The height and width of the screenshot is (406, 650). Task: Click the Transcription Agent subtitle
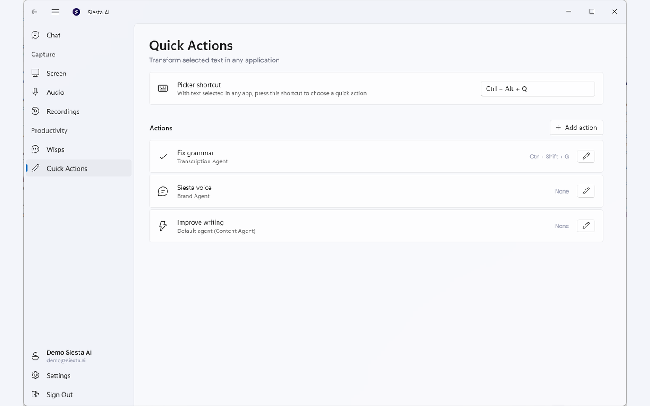coord(202,161)
